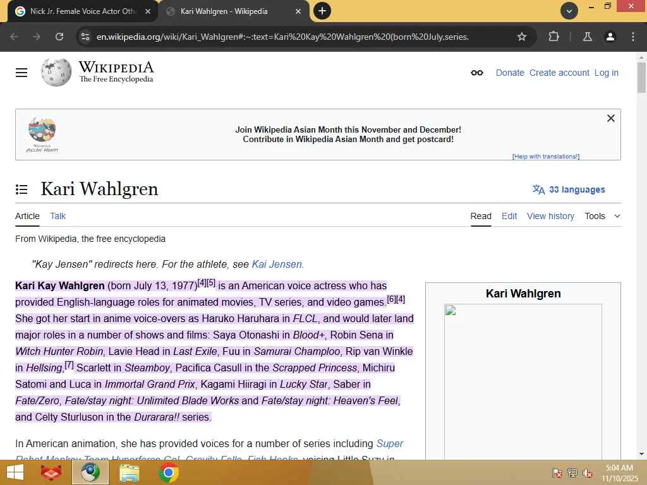
Task: Switch to the Talk tab
Action: (57, 216)
